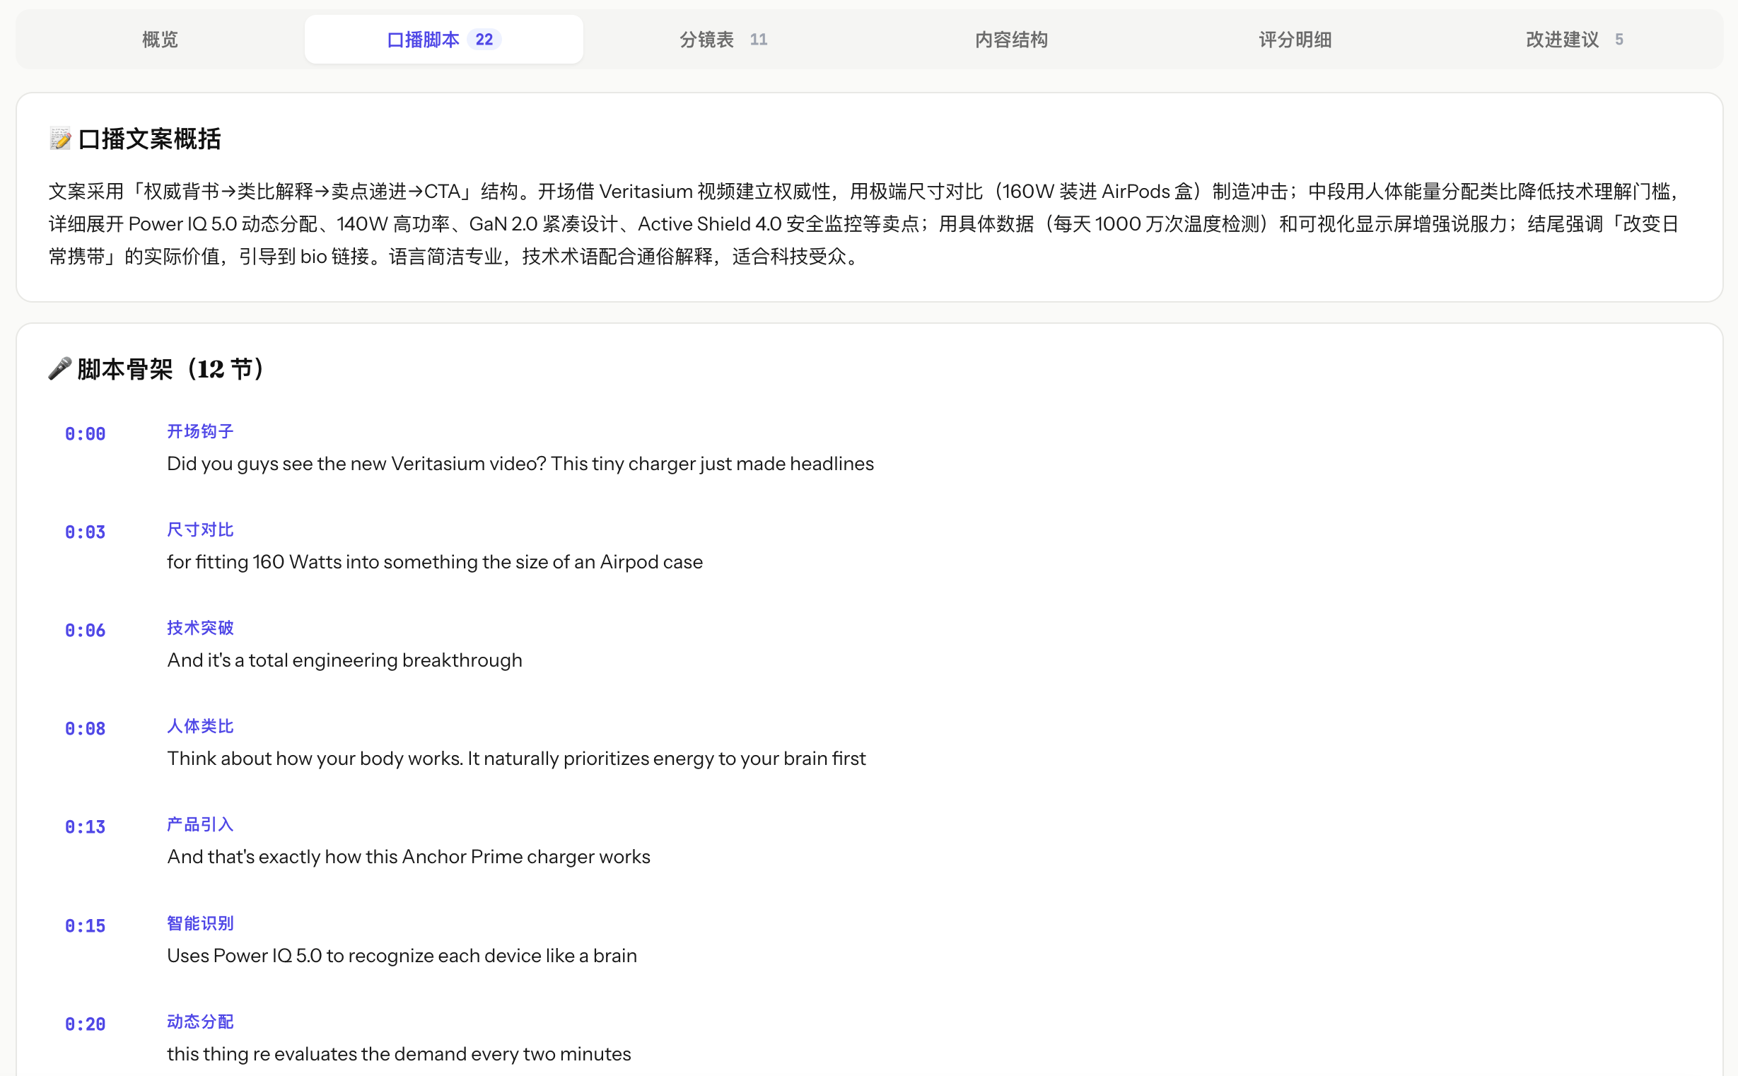Click the memo icon beside 口播文案概括
This screenshot has height=1076, width=1738.
(61, 139)
